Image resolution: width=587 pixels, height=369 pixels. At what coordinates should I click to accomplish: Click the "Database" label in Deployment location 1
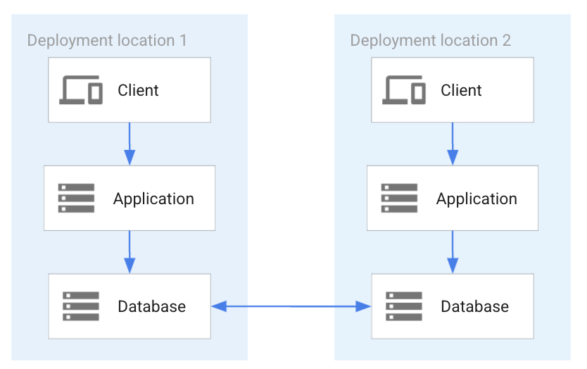[151, 306]
